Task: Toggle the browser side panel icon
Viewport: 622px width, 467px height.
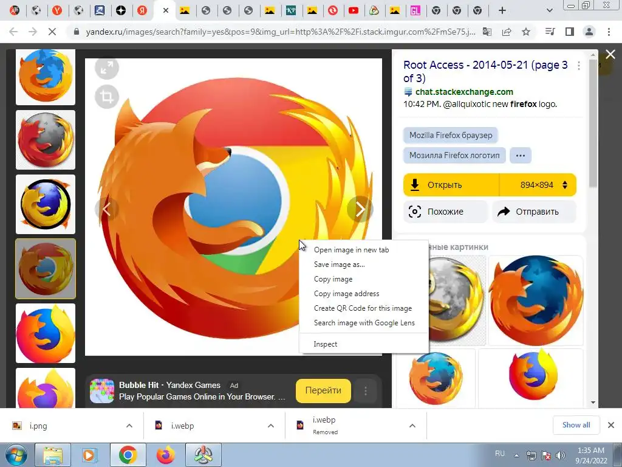Action: (x=570, y=32)
